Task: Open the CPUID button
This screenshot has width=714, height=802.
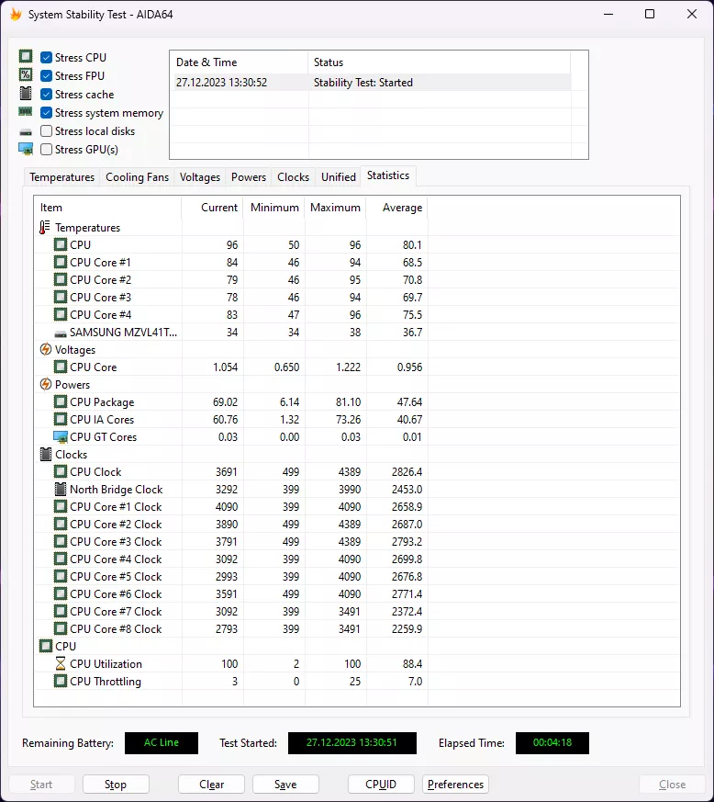Action: [381, 785]
